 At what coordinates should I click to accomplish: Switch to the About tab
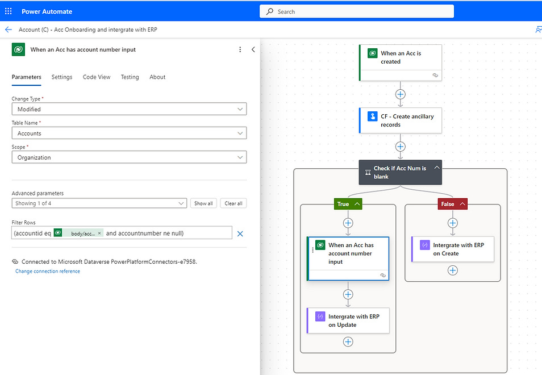point(157,77)
